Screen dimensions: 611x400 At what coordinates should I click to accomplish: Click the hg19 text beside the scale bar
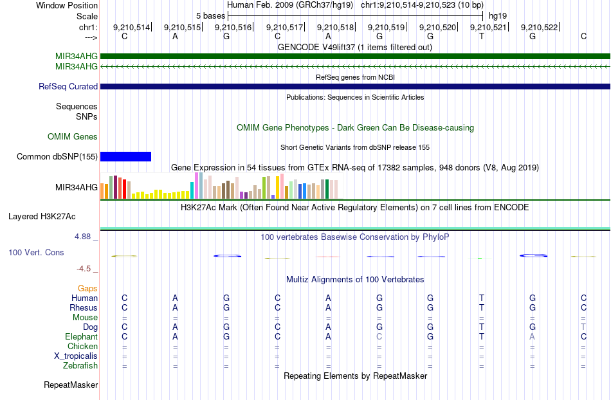[498, 16]
